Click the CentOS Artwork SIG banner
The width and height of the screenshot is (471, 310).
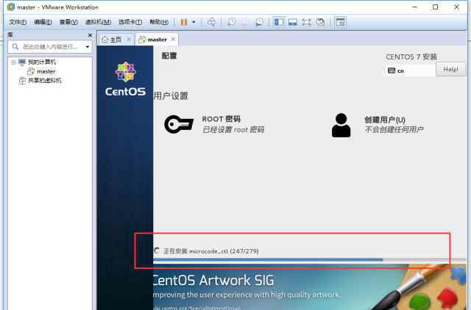tap(309, 287)
